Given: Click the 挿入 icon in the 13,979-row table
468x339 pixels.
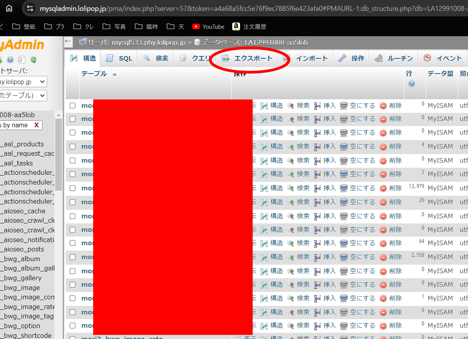Looking at the screenshot, I should pyautogui.click(x=317, y=188).
